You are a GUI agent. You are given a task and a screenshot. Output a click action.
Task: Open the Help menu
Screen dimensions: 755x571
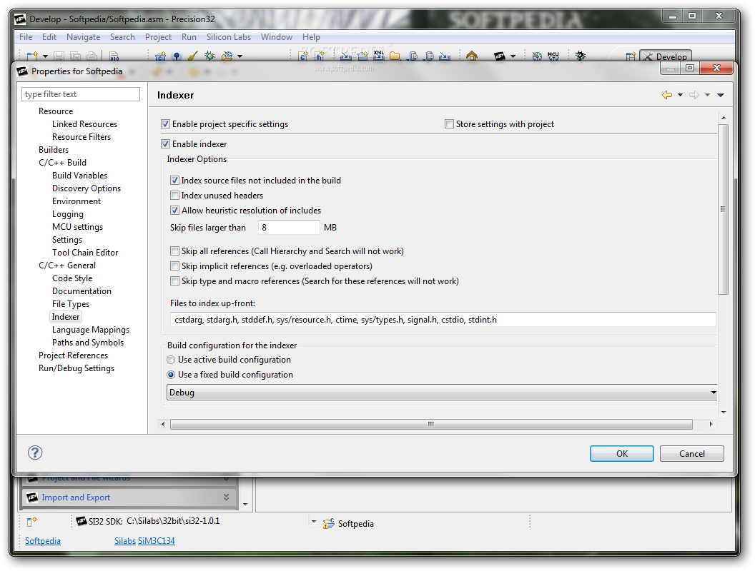311,37
